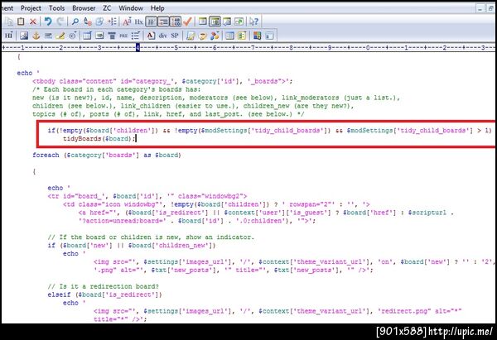The width and height of the screenshot is (497, 340).
Task: Click the Window list icon
Action: 239,22
